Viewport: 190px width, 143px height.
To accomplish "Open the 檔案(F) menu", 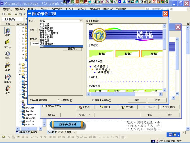I will 8,9.
